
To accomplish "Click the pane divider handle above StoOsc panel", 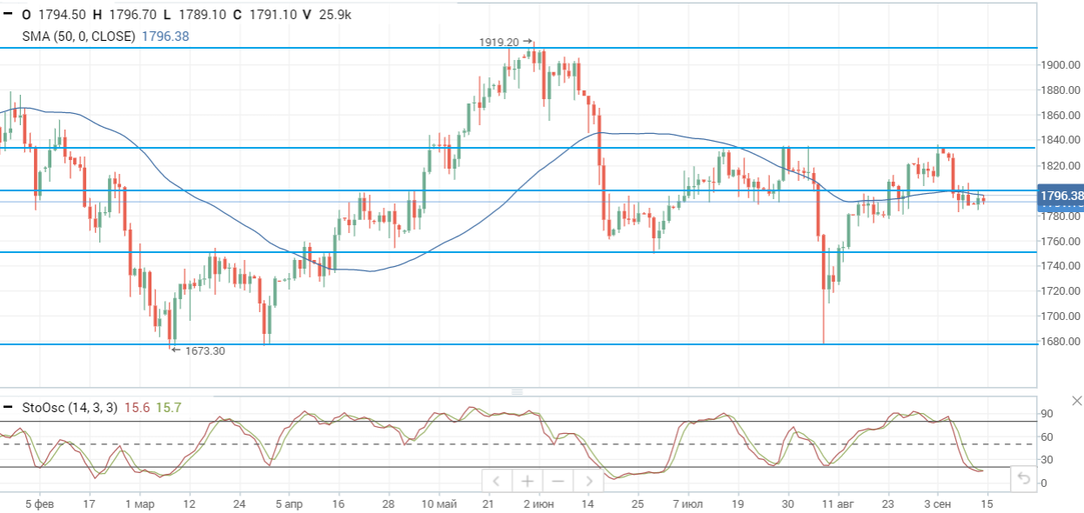I will coord(516,392).
